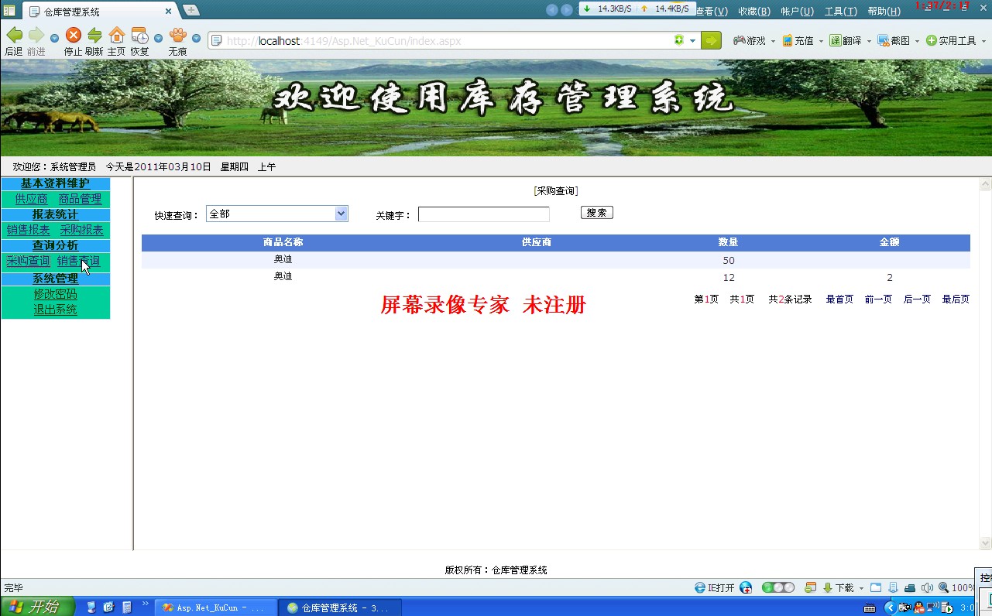Click the page scrollbar down arrow
The height and width of the screenshot is (616, 992).
coord(985,543)
